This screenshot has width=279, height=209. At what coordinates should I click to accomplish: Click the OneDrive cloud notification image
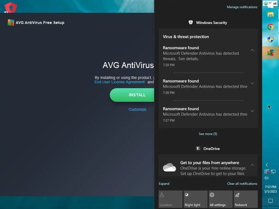point(169,167)
